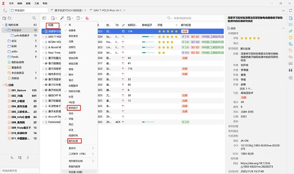Viewport: 294px width, 174px height.
Task: Close the 基于改进YOLOv5 tab
Action: 85,11
